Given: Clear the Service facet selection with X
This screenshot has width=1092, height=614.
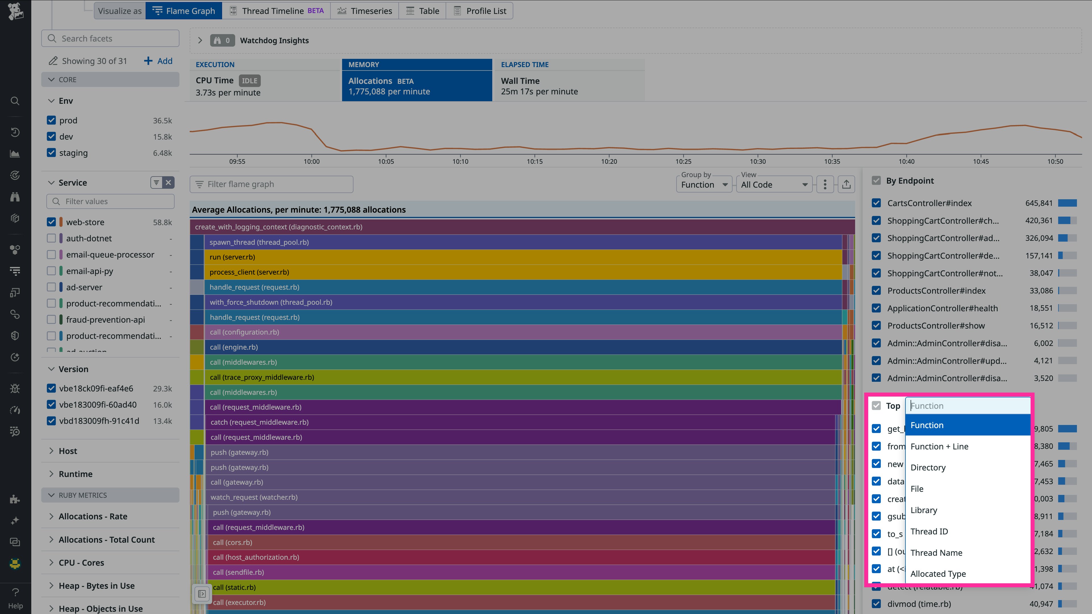Looking at the screenshot, I should coord(169,182).
